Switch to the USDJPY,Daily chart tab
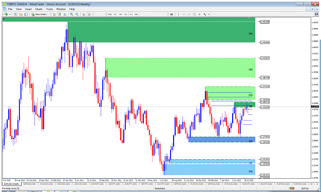 114,184
